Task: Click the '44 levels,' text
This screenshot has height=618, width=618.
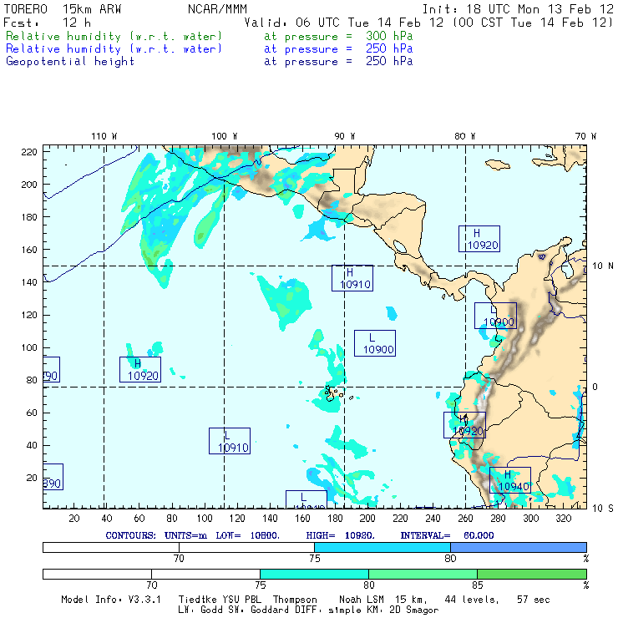Action: tap(471, 600)
